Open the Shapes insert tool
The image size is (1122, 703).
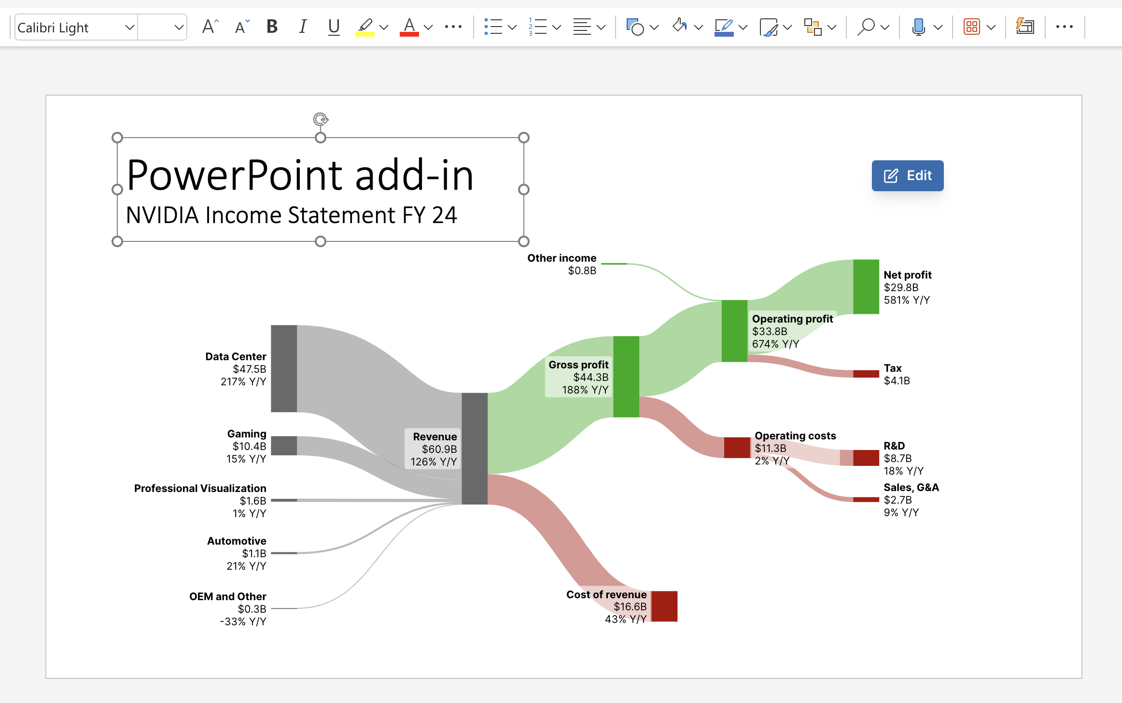tap(635, 27)
